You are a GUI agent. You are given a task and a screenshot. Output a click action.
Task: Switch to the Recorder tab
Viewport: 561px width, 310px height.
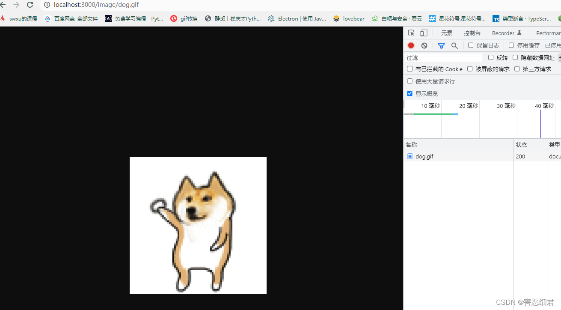pos(507,33)
